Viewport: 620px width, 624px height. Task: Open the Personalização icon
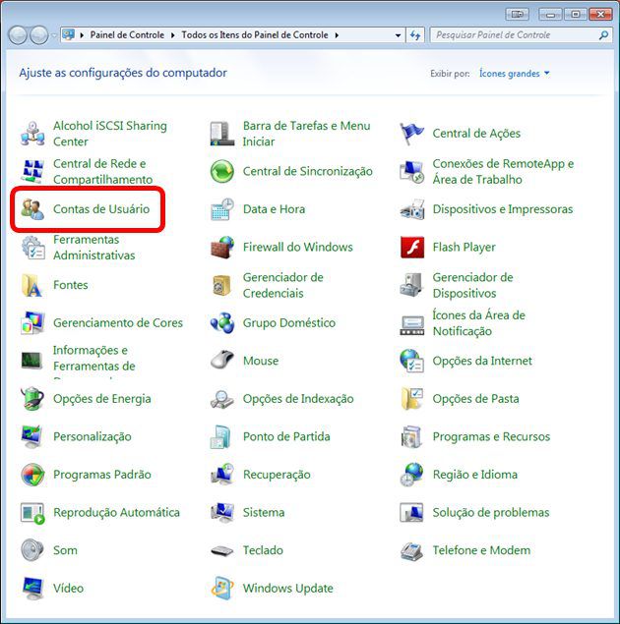32,436
